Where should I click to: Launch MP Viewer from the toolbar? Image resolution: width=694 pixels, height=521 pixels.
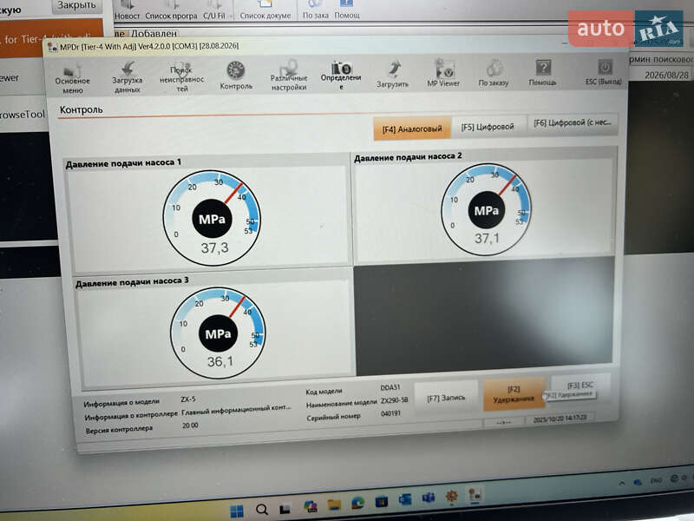[443, 74]
